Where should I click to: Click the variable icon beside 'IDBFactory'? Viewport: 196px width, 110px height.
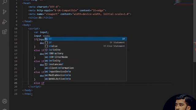tap(46, 53)
